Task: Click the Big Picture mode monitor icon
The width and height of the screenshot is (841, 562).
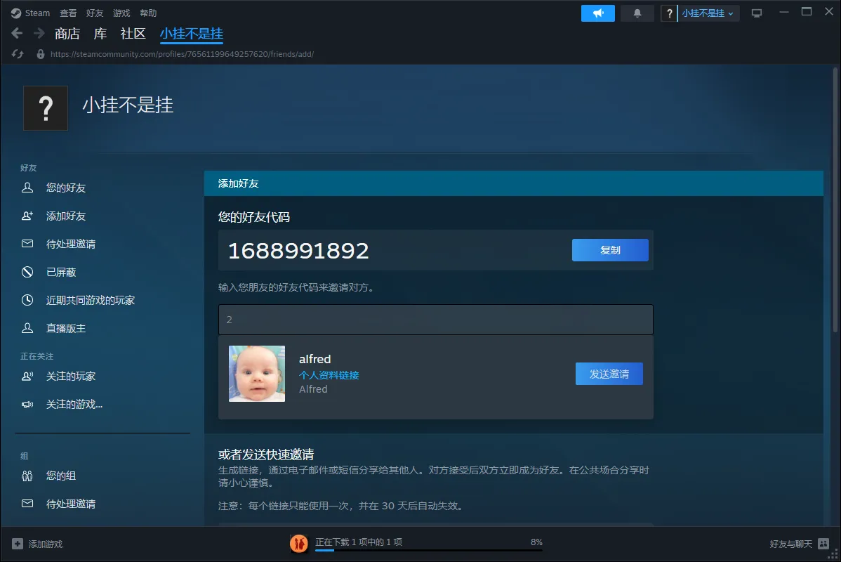Action: click(757, 13)
